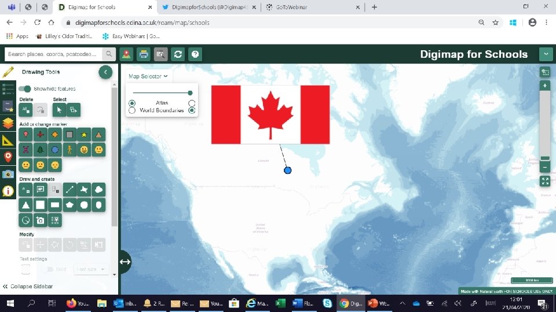Screen dimensions: 556x312
Task: Open the top-right header menu chevron
Action: (x=546, y=54)
